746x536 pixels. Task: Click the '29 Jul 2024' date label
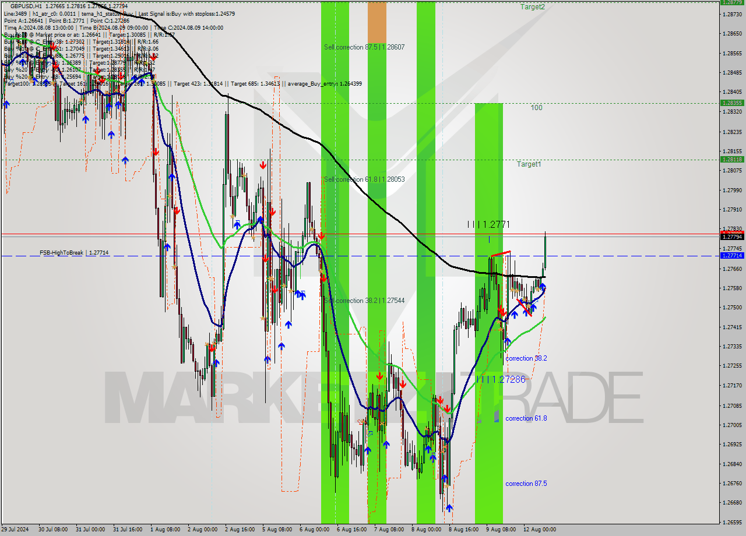16,530
